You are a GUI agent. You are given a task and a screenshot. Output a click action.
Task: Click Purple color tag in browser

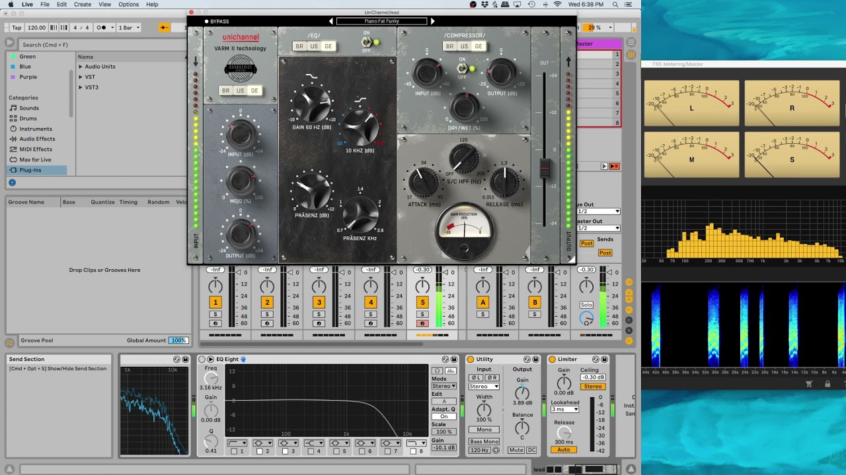(23, 77)
